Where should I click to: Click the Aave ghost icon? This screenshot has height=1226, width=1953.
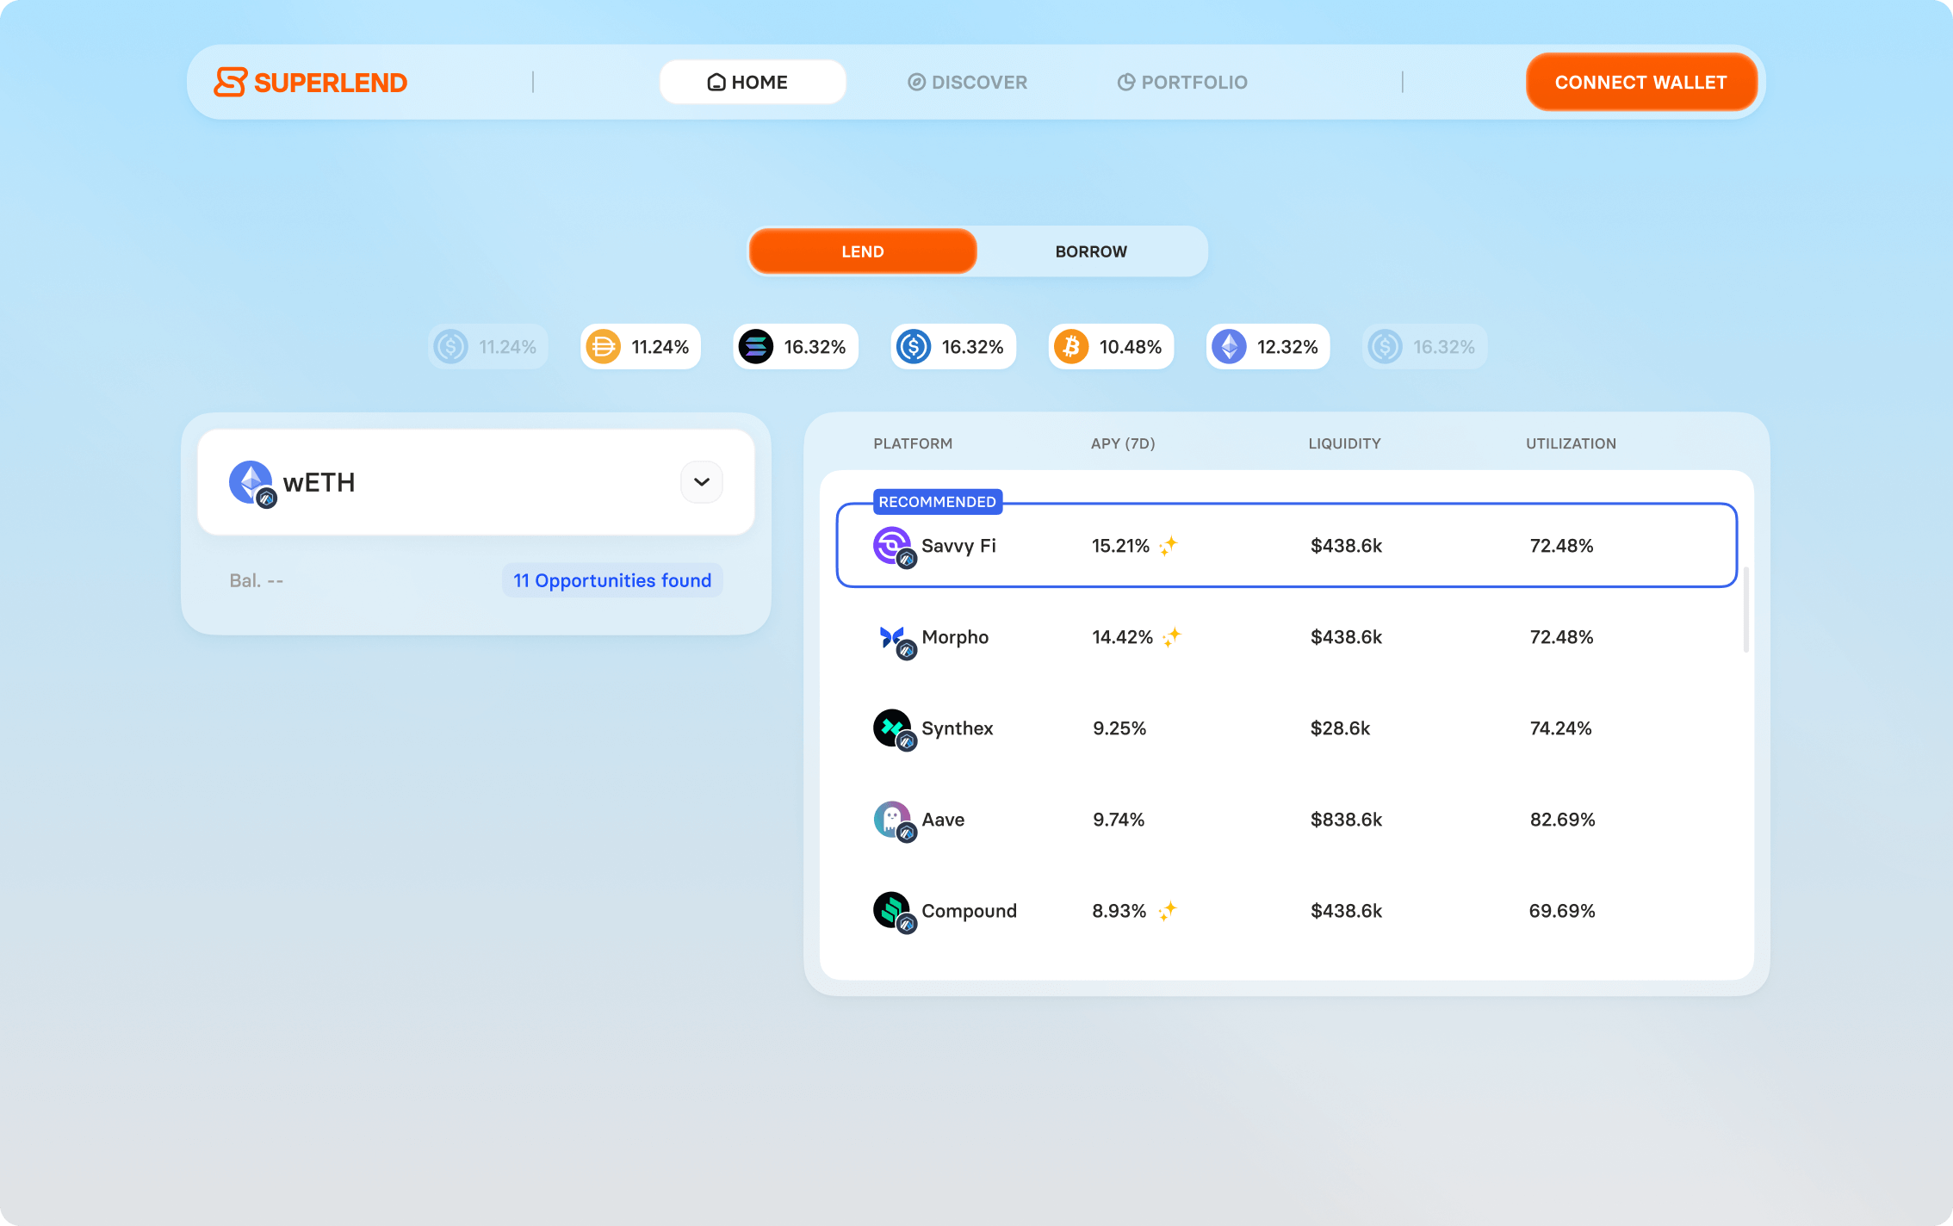point(894,820)
